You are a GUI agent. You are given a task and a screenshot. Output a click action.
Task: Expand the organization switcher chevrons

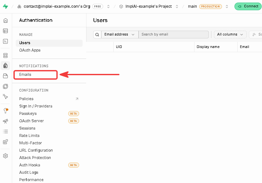pos(108,6)
